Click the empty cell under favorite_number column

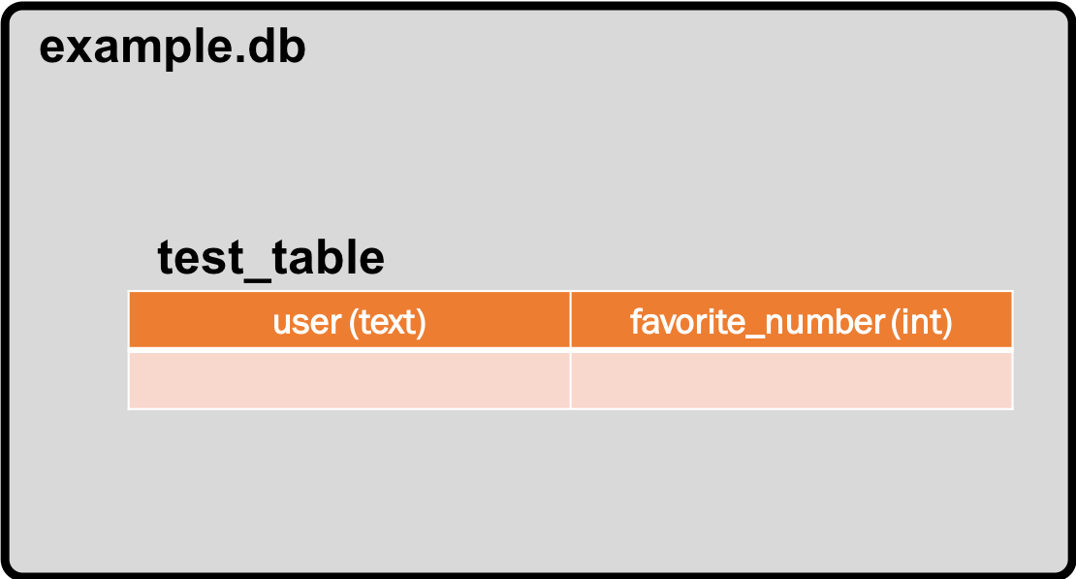coord(791,380)
